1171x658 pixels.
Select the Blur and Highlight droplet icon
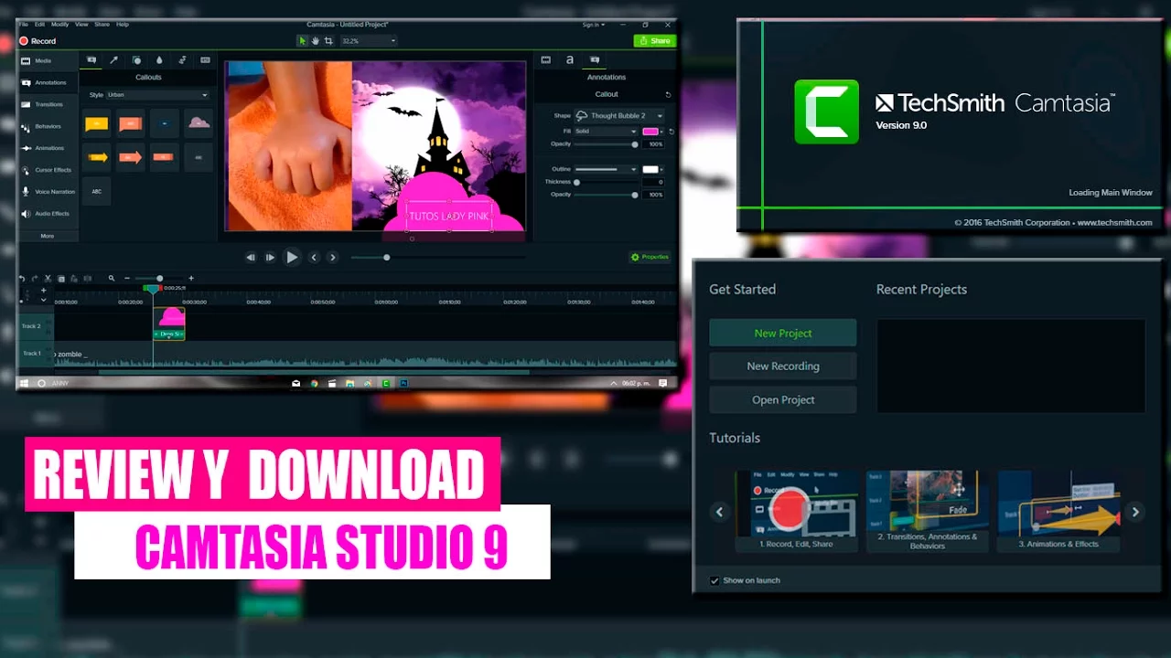pos(159,60)
